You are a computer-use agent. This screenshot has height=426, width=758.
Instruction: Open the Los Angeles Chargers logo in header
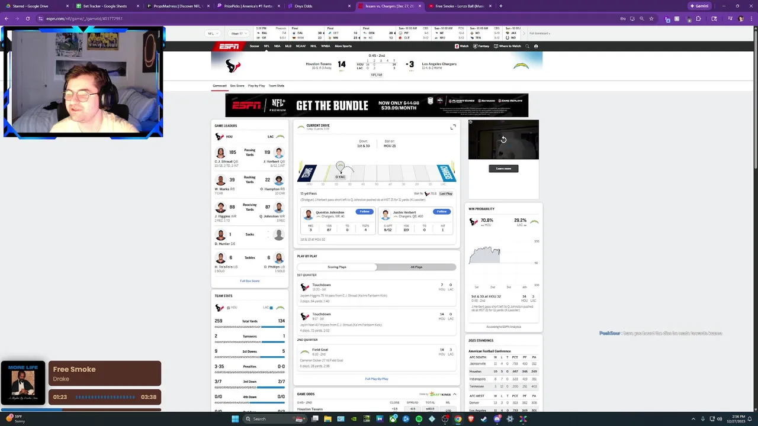521,66
